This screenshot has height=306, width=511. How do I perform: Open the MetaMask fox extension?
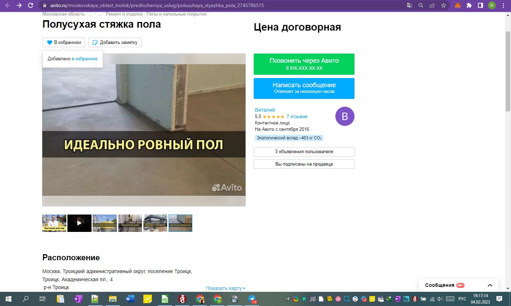[458, 5]
